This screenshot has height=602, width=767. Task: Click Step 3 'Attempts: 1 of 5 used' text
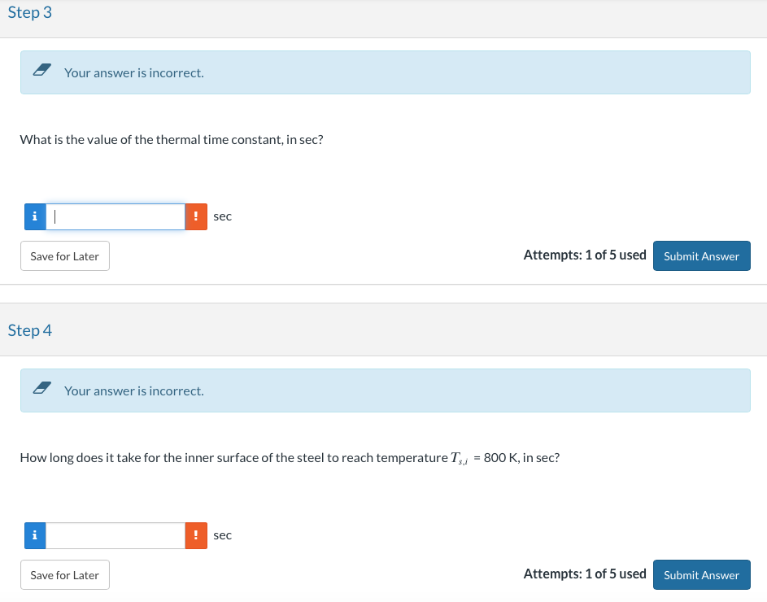[585, 255]
